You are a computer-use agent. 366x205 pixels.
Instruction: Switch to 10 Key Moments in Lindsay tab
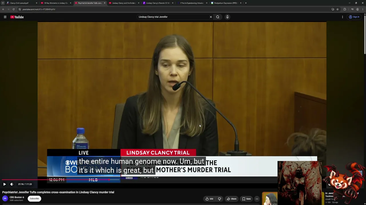(56, 3)
